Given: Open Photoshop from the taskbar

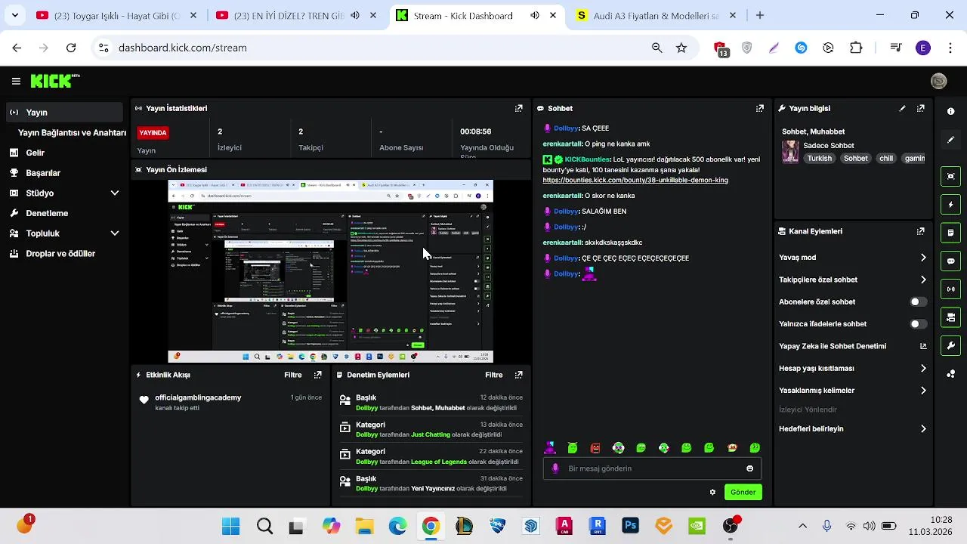Looking at the screenshot, I should click(x=630, y=526).
